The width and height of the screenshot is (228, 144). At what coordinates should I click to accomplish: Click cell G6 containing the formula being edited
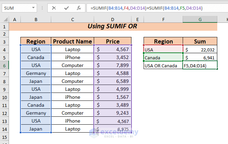[x=200, y=66]
